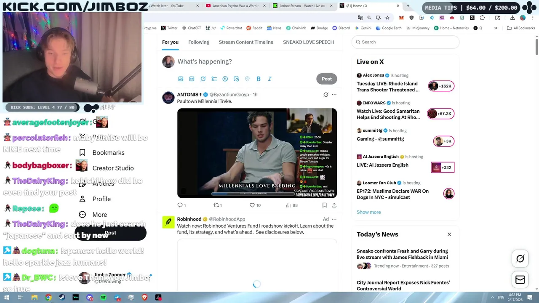Click the grey Post button in composer

pyautogui.click(x=327, y=79)
